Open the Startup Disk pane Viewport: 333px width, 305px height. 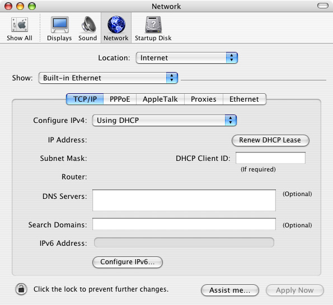tap(153, 29)
